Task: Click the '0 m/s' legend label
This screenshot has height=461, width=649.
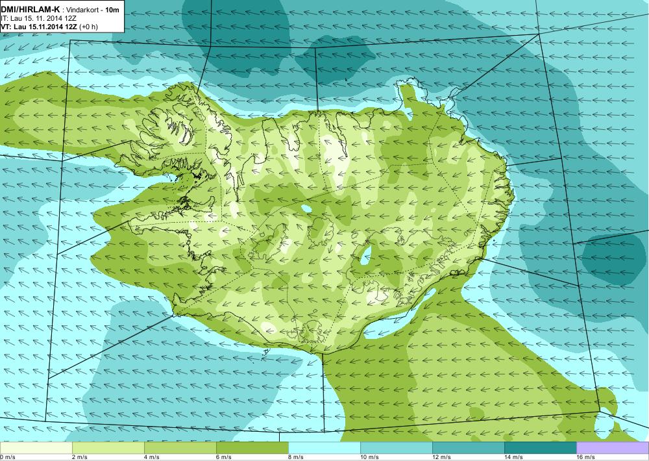Action: 8,457
